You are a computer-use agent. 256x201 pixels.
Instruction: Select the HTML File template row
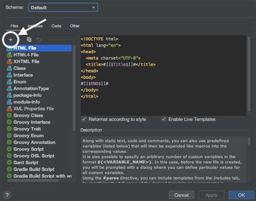point(39,48)
